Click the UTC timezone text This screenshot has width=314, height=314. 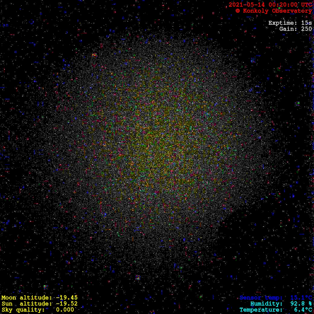tap(306, 5)
